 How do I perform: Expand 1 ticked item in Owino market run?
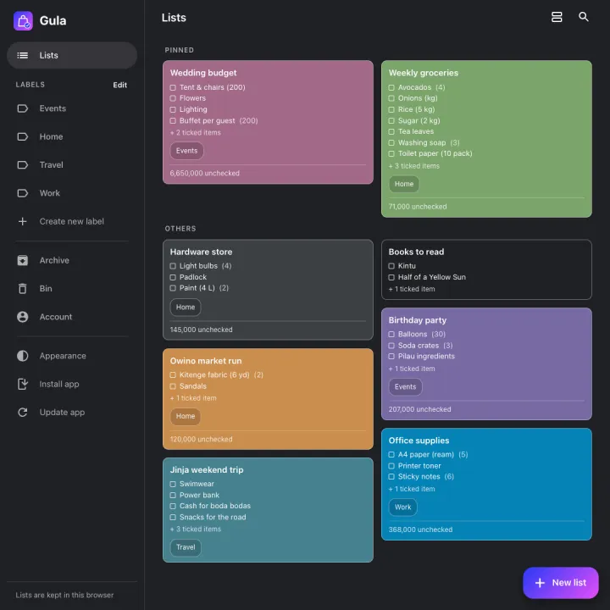(193, 398)
